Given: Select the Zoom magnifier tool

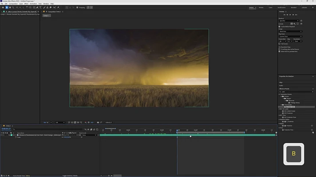Looking at the screenshot, I should point(13,8).
